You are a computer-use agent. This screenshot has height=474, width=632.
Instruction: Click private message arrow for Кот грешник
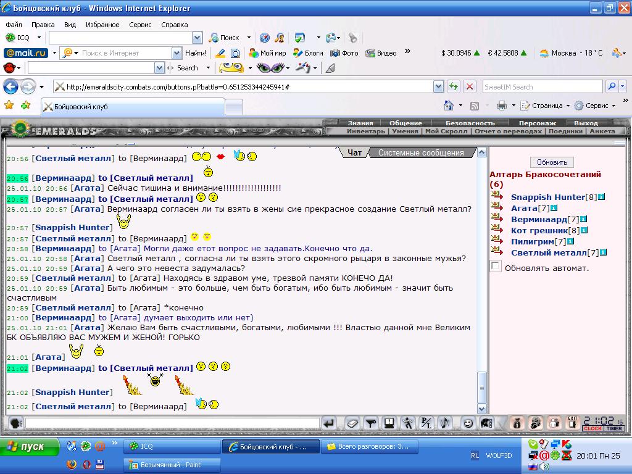pyautogui.click(x=497, y=229)
